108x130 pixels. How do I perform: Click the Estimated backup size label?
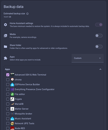coord(14,14)
